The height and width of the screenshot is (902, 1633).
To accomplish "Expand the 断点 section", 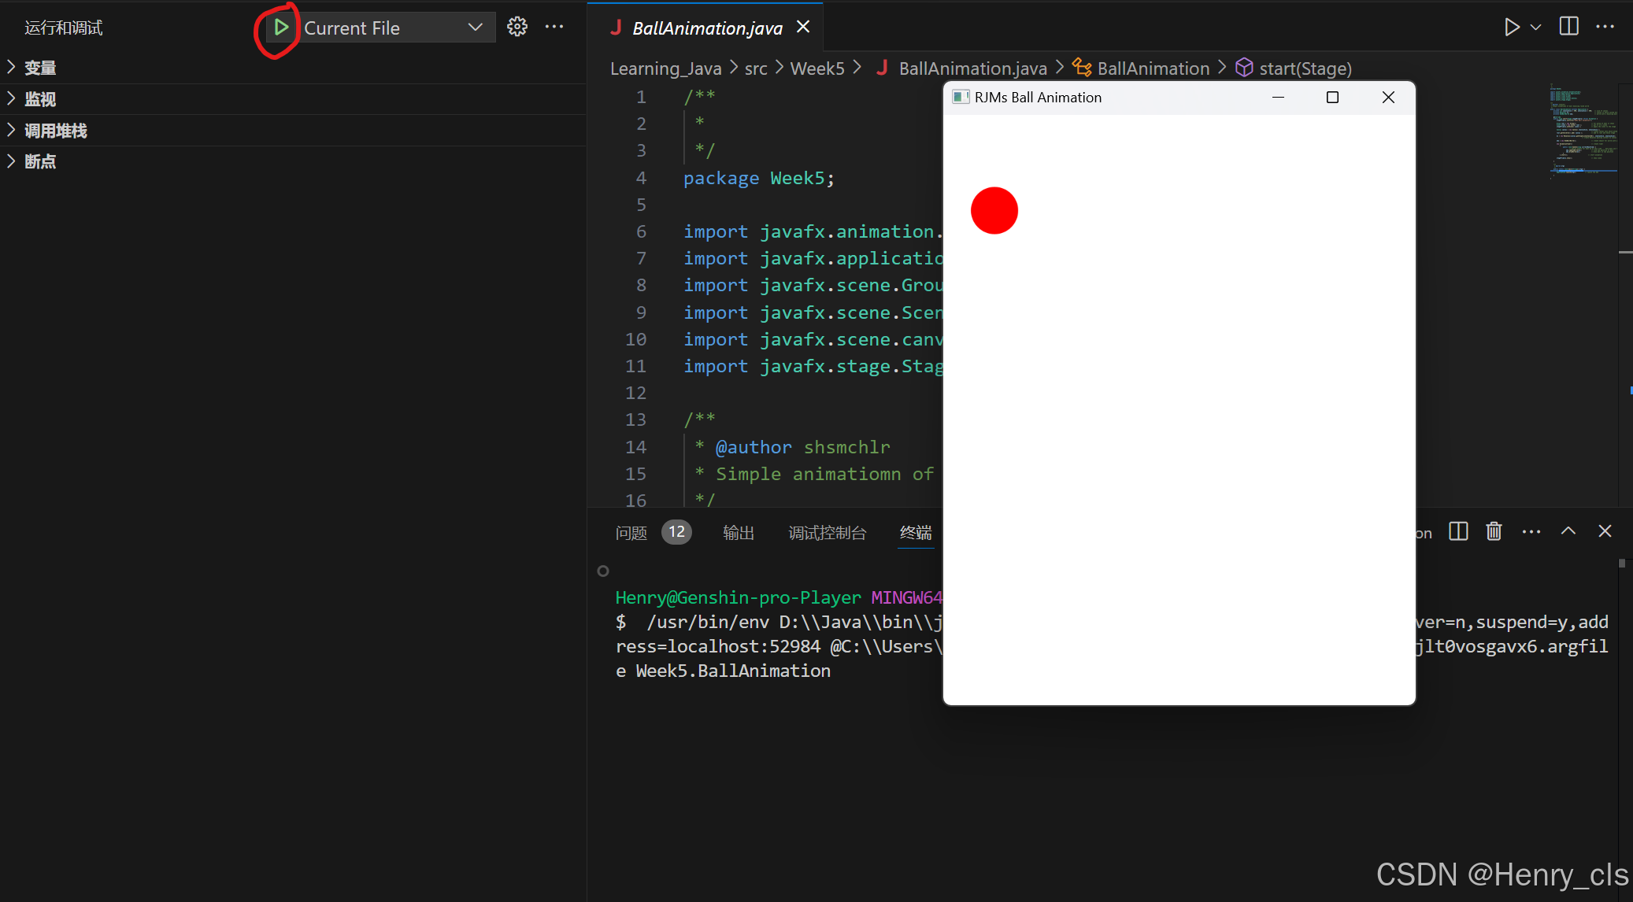I will [x=40, y=161].
